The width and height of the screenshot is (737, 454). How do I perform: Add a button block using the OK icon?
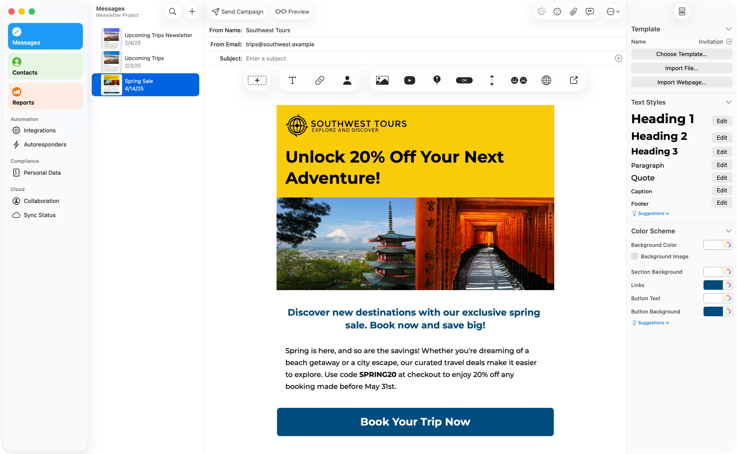click(464, 80)
